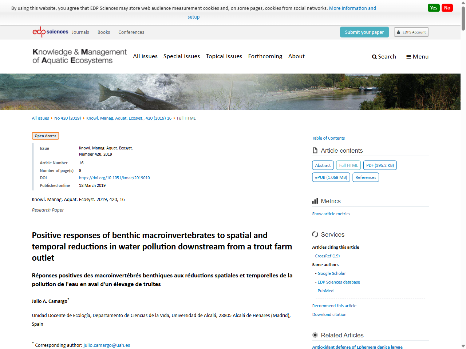Image resolution: width=466 pixels, height=349 pixels.
Task: Access the EDPS Account
Action: click(x=411, y=32)
